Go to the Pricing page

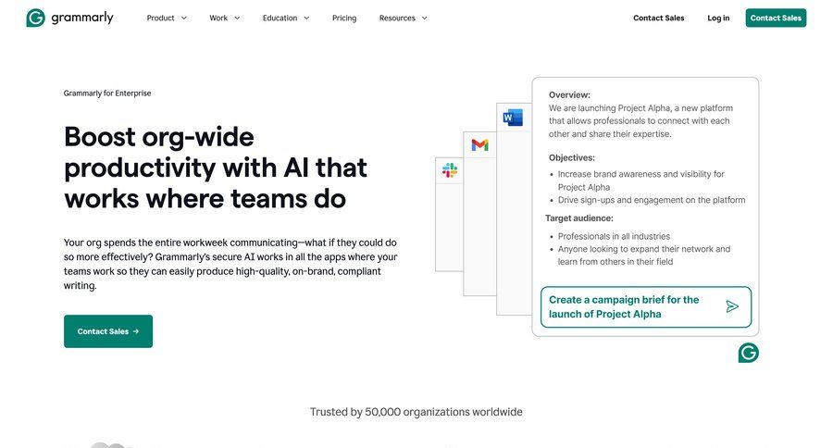click(x=344, y=18)
